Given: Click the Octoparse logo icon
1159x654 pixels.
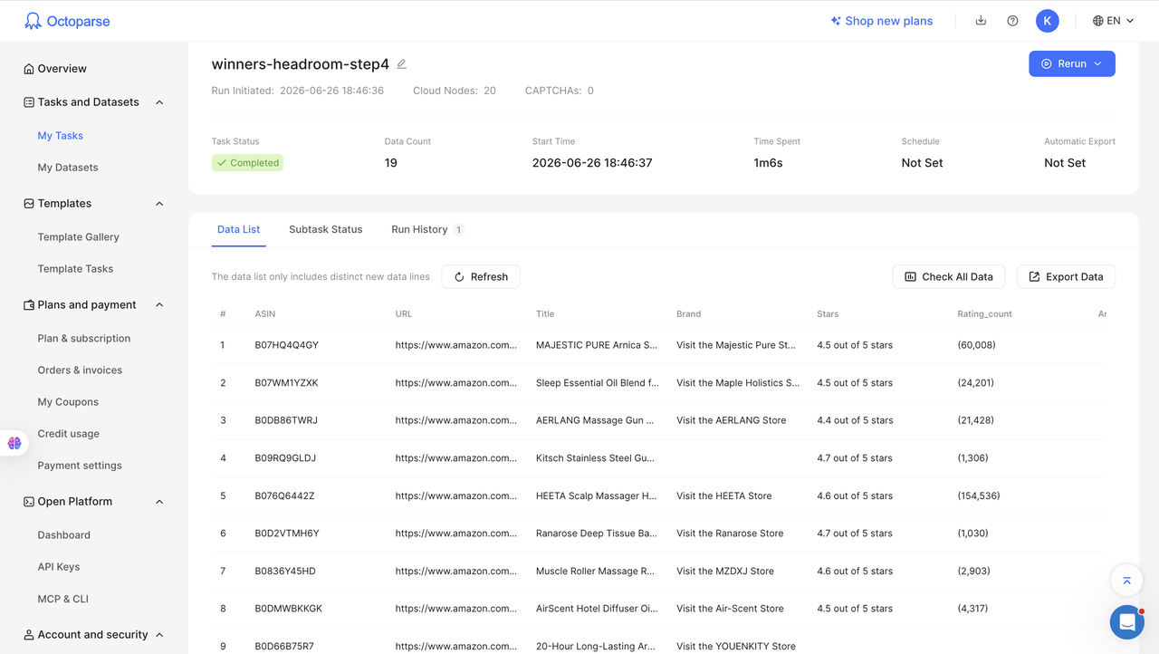Looking at the screenshot, I should point(33,21).
